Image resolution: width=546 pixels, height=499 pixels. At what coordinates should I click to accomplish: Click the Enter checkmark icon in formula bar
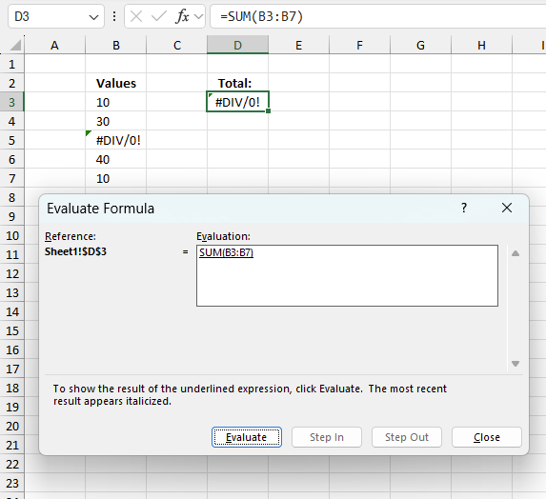(159, 16)
